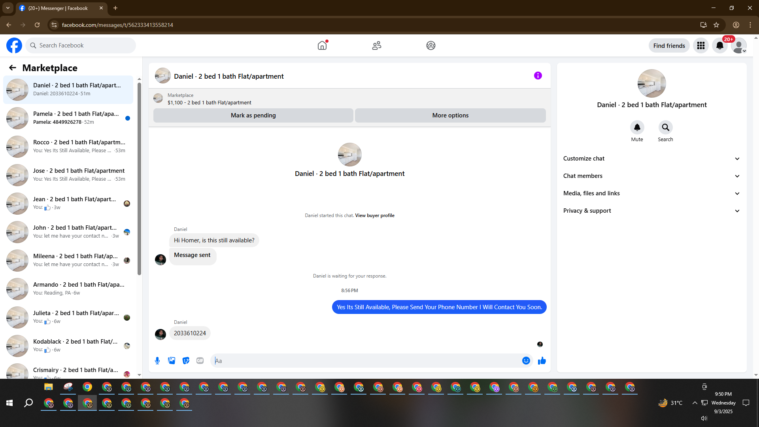Open Friends icon in top navigation
The image size is (759, 427).
[377, 45]
